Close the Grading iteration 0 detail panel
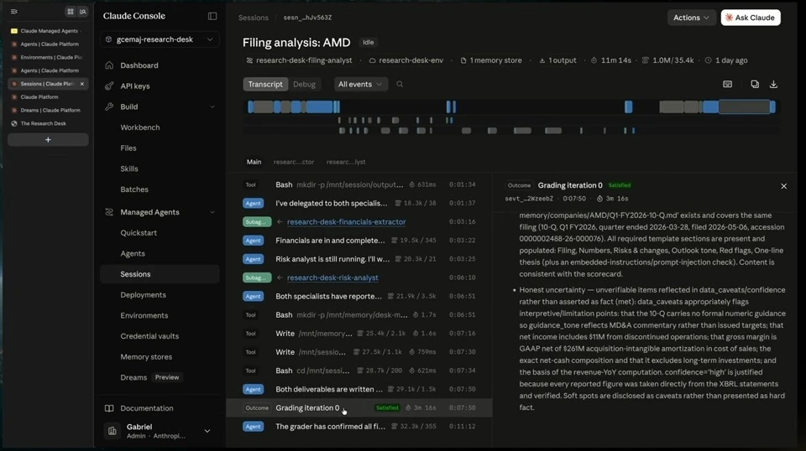806x451 pixels. click(783, 186)
